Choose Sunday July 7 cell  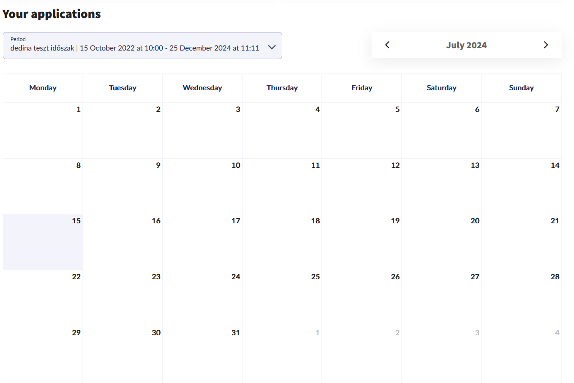[x=521, y=130]
